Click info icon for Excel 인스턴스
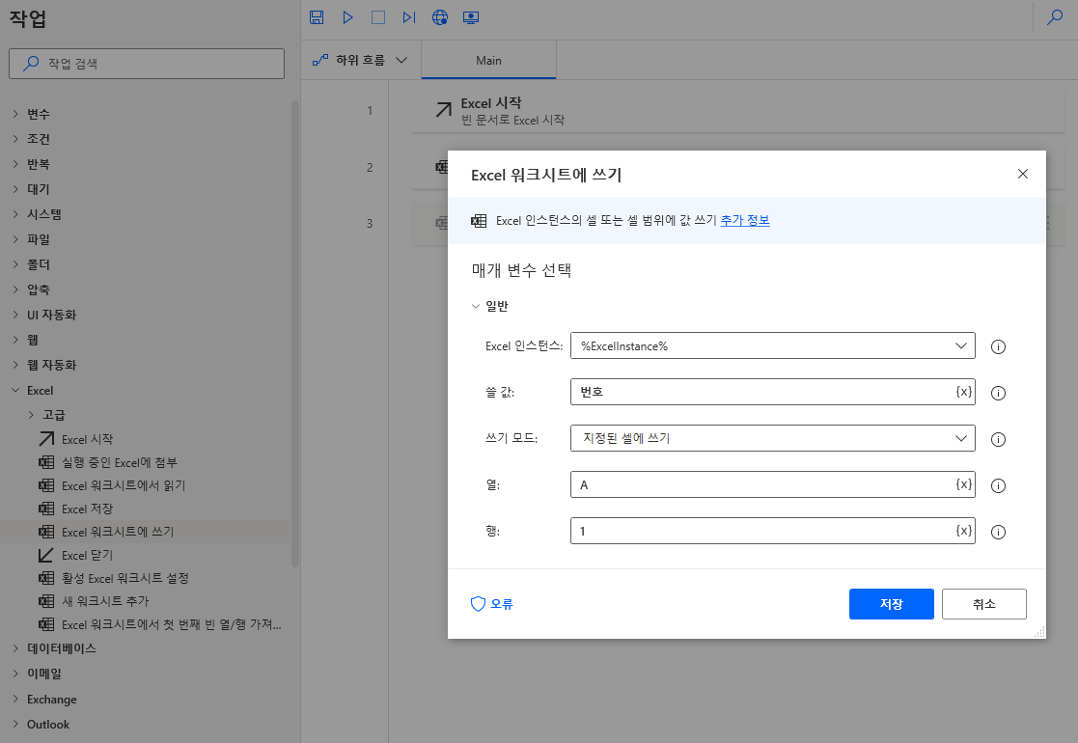Image resolution: width=1078 pixels, height=743 pixels. coord(998,346)
